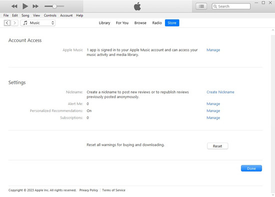Image resolution: width=275 pixels, height=197 pixels.
Task: Click the blue Done button
Action: click(251, 168)
